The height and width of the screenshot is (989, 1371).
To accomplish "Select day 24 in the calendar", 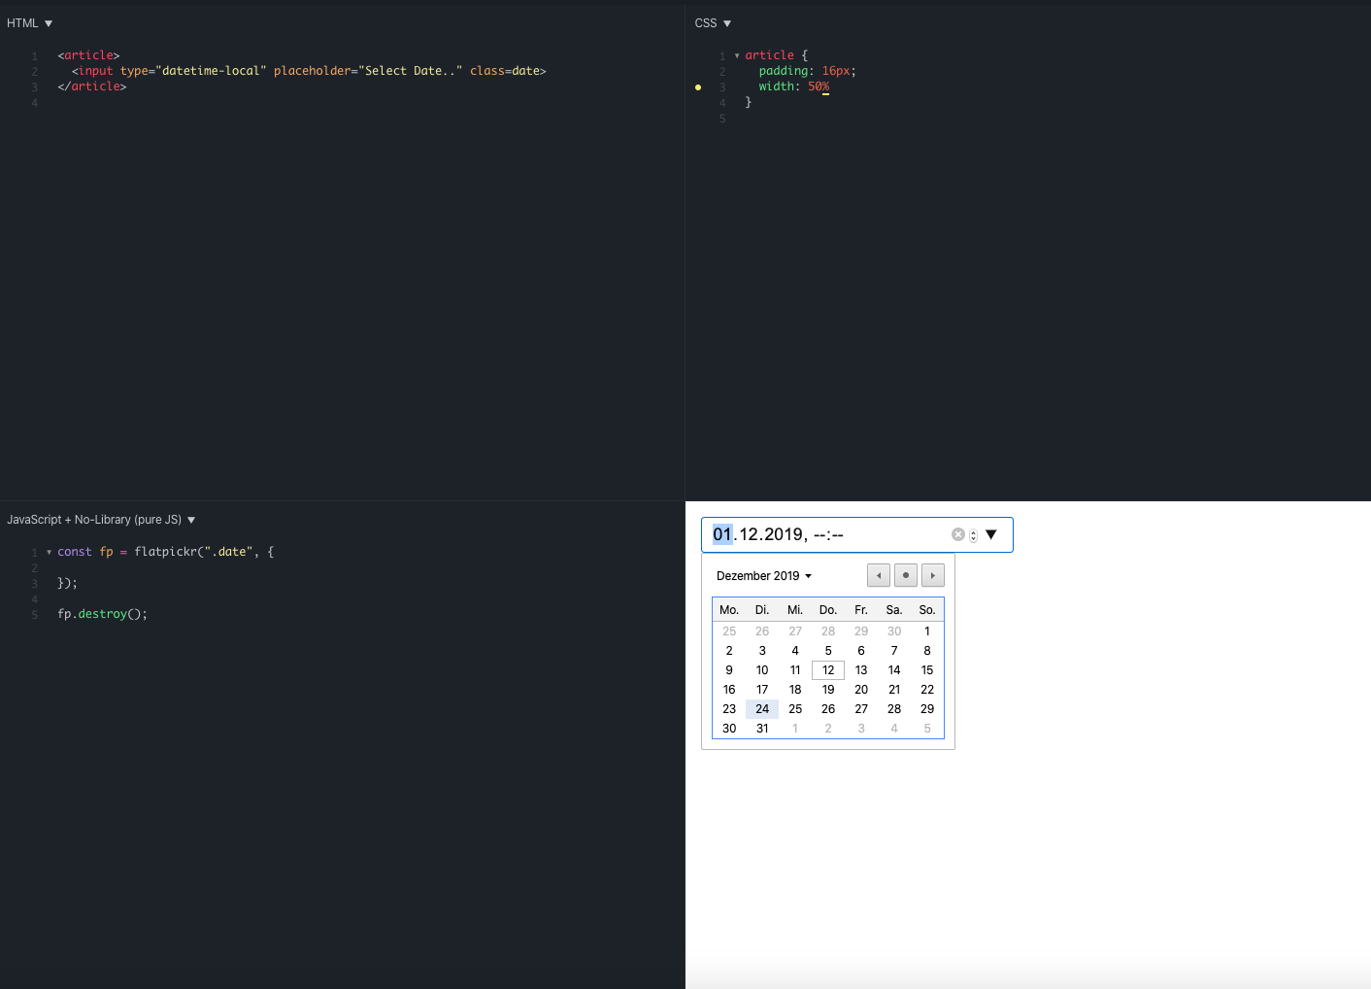I will [x=762, y=708].
